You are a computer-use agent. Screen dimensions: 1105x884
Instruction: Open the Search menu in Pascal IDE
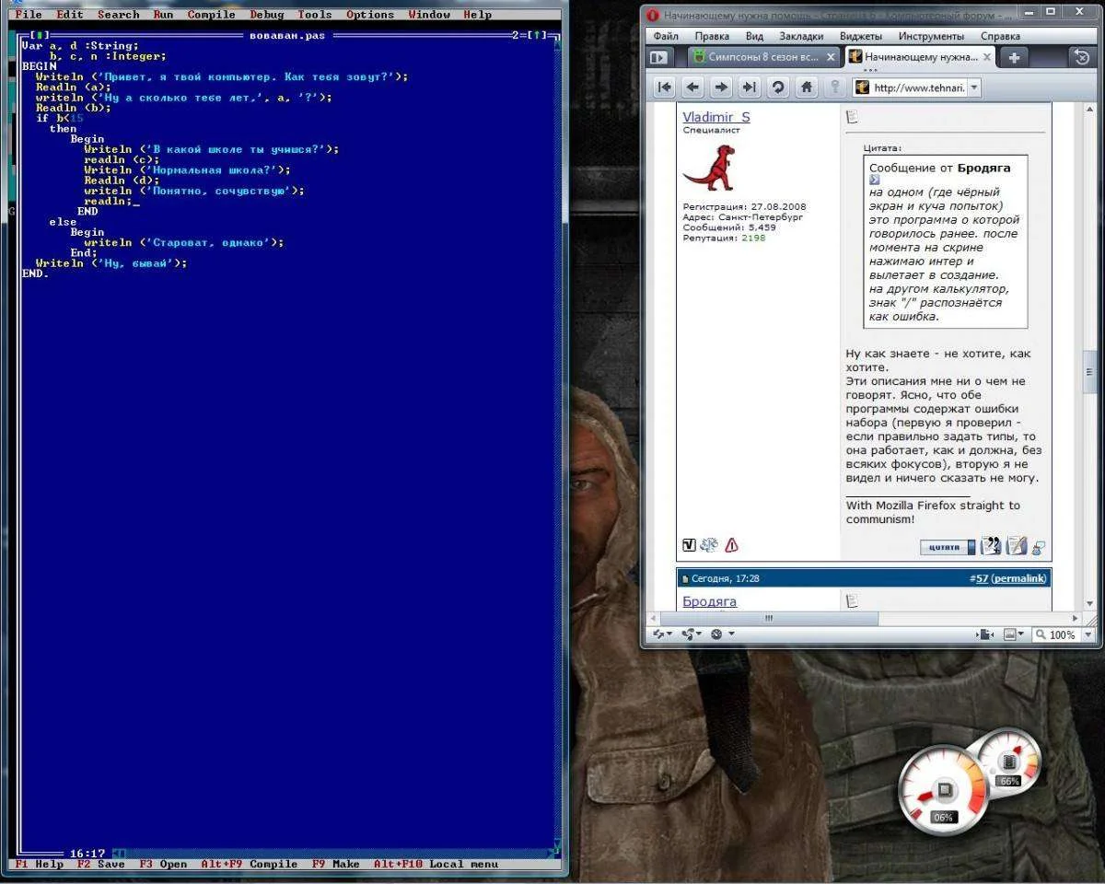tap(118, 15)
